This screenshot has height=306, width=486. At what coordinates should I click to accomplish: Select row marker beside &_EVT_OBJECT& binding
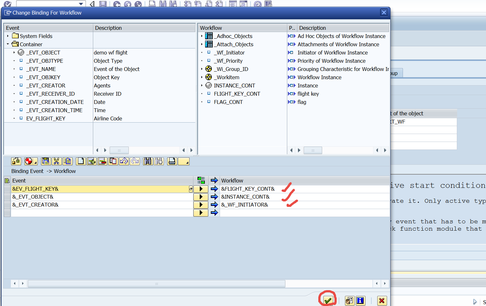(7, 197)
